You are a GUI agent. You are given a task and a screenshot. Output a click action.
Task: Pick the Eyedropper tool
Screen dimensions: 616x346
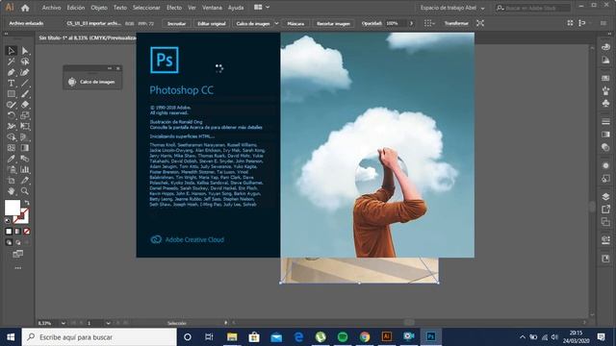(11, 159)
